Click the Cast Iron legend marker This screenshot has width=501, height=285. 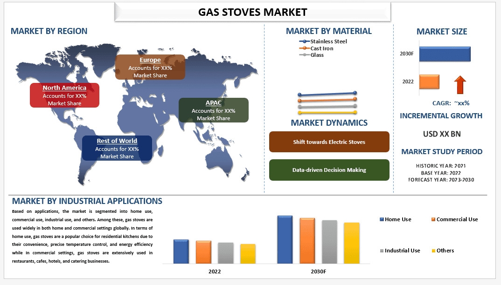pyautogui.click(x=304, y=48)
